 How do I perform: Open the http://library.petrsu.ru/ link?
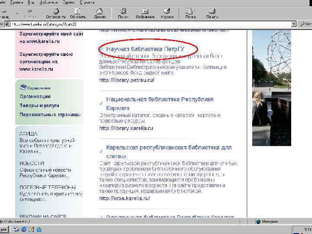pos(127,80)
